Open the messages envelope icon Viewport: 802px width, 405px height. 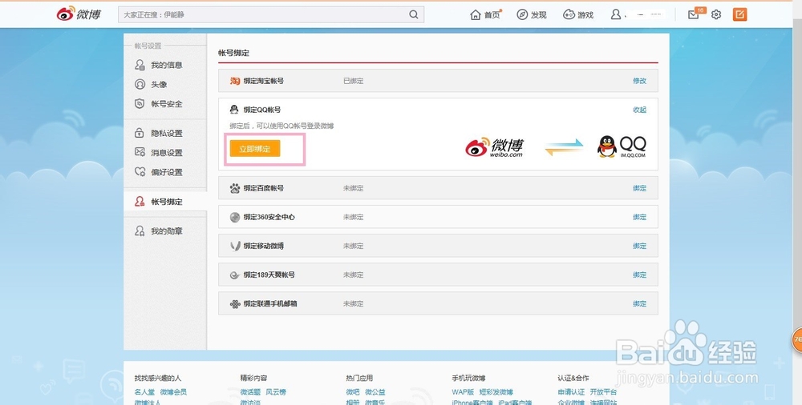coord(693,15)
